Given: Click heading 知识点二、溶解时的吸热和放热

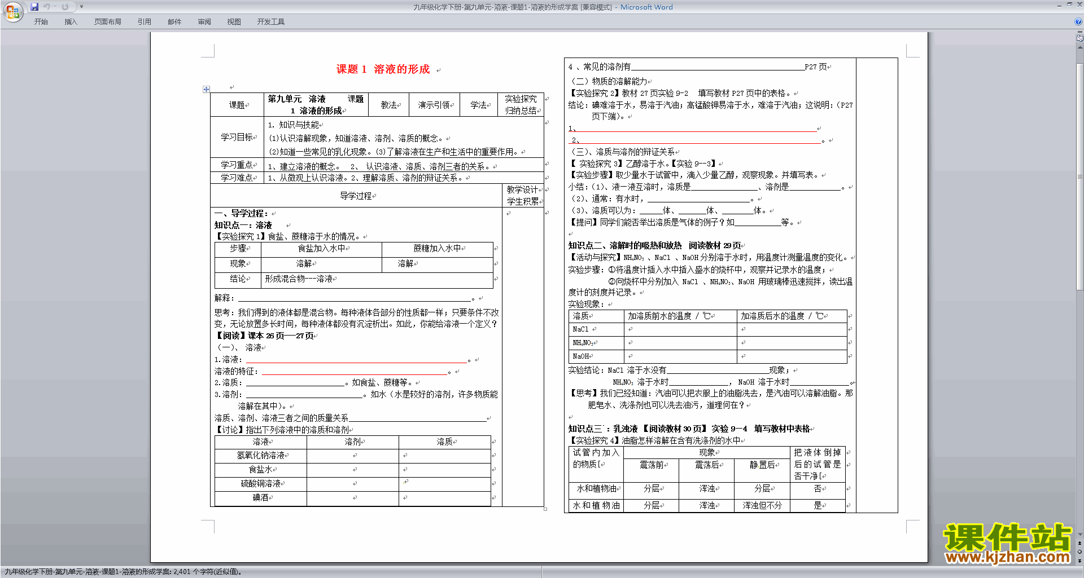Looking at the screenshot, I should (625, 245).
